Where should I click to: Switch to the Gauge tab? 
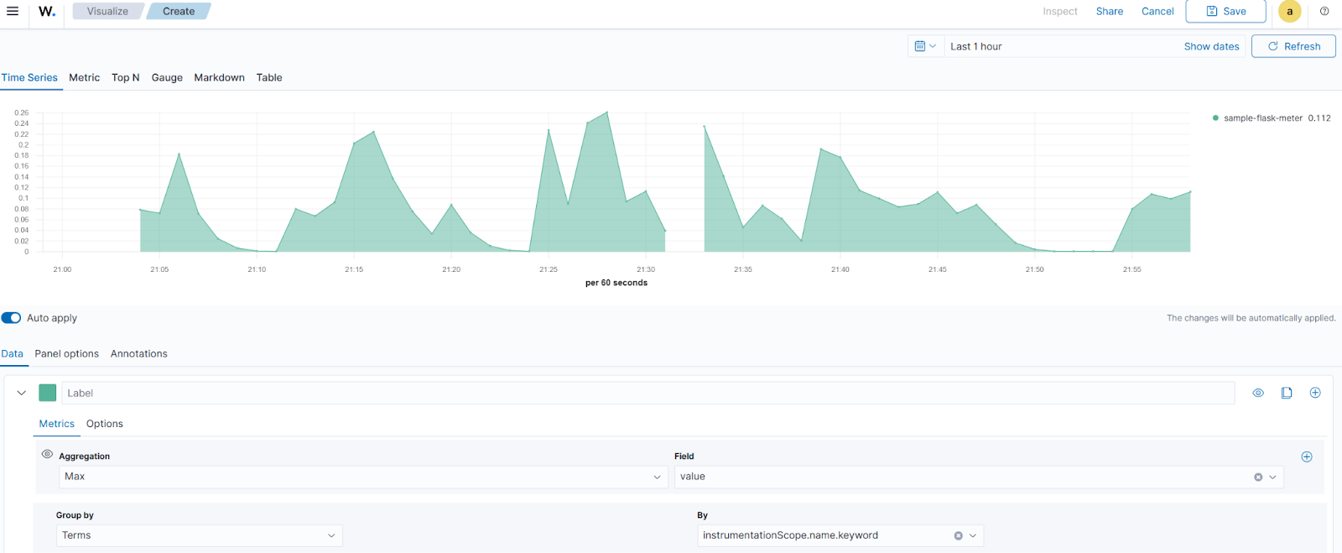167,77
